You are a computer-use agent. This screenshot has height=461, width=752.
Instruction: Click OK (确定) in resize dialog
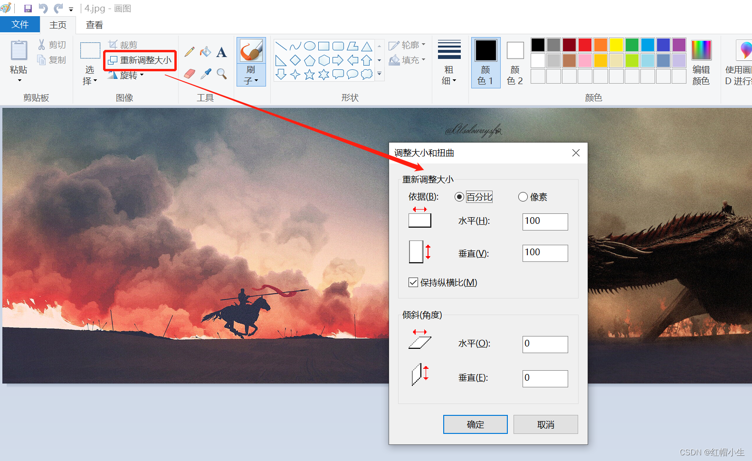pyautogui.click(x=475, y=424)
